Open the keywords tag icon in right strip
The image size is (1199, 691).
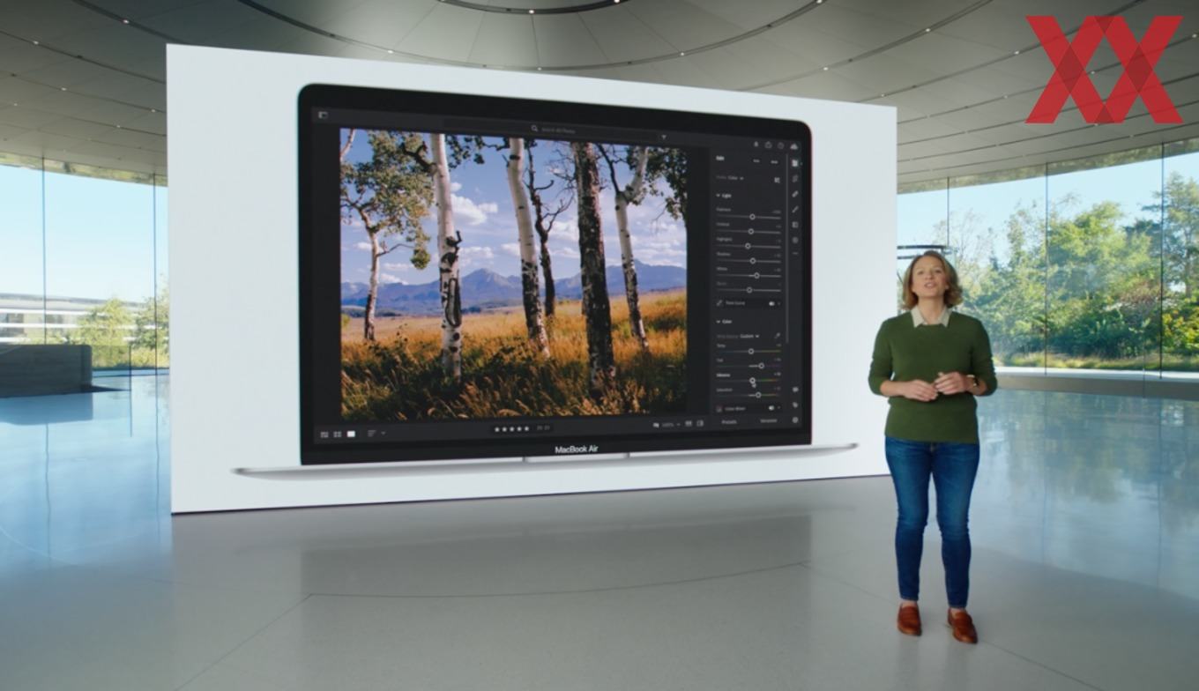click(x=795, y=405)
